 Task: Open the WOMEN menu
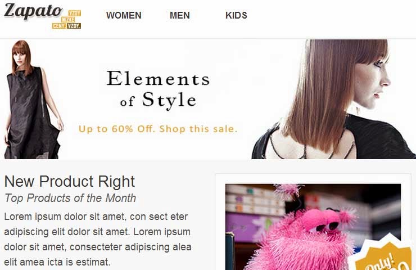click(124, 15)
